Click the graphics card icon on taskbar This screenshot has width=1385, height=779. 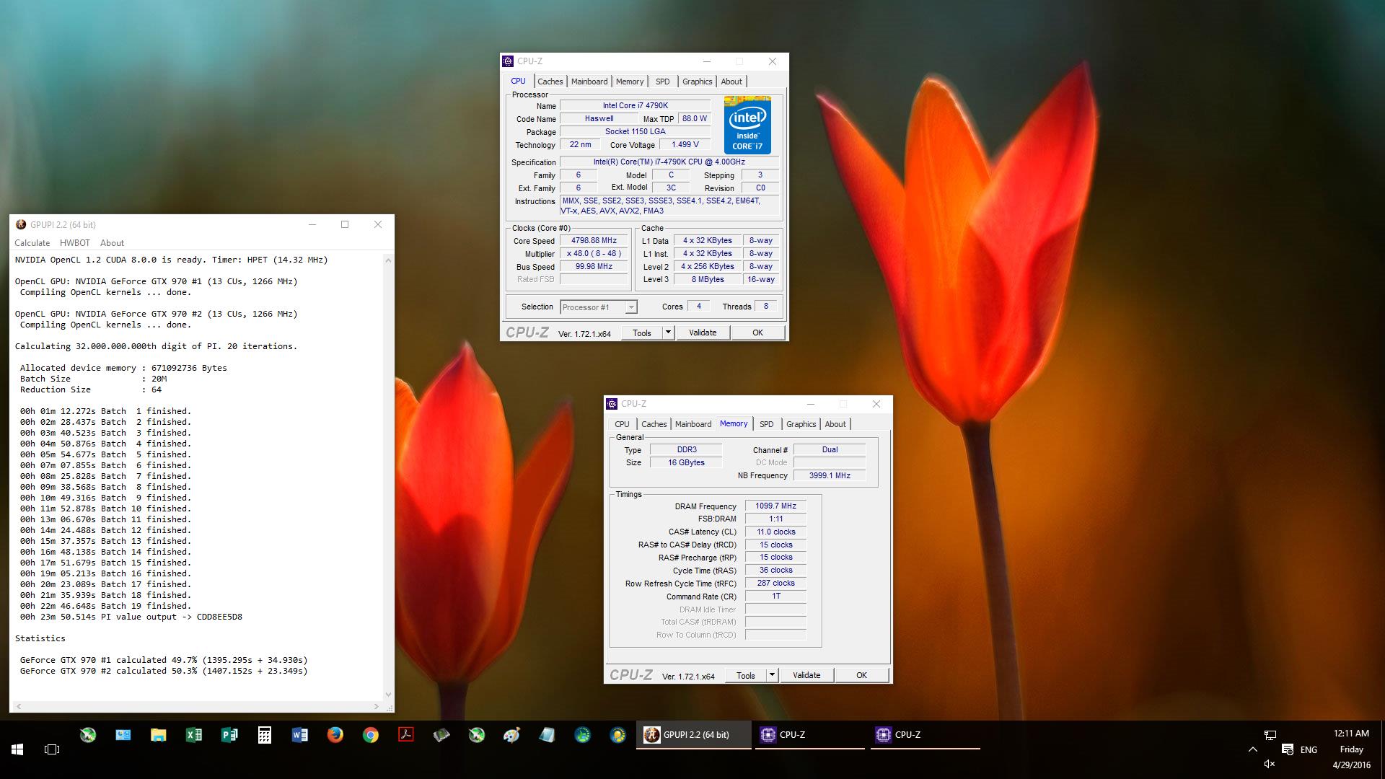pyautogui.click(x=441, y=735)
